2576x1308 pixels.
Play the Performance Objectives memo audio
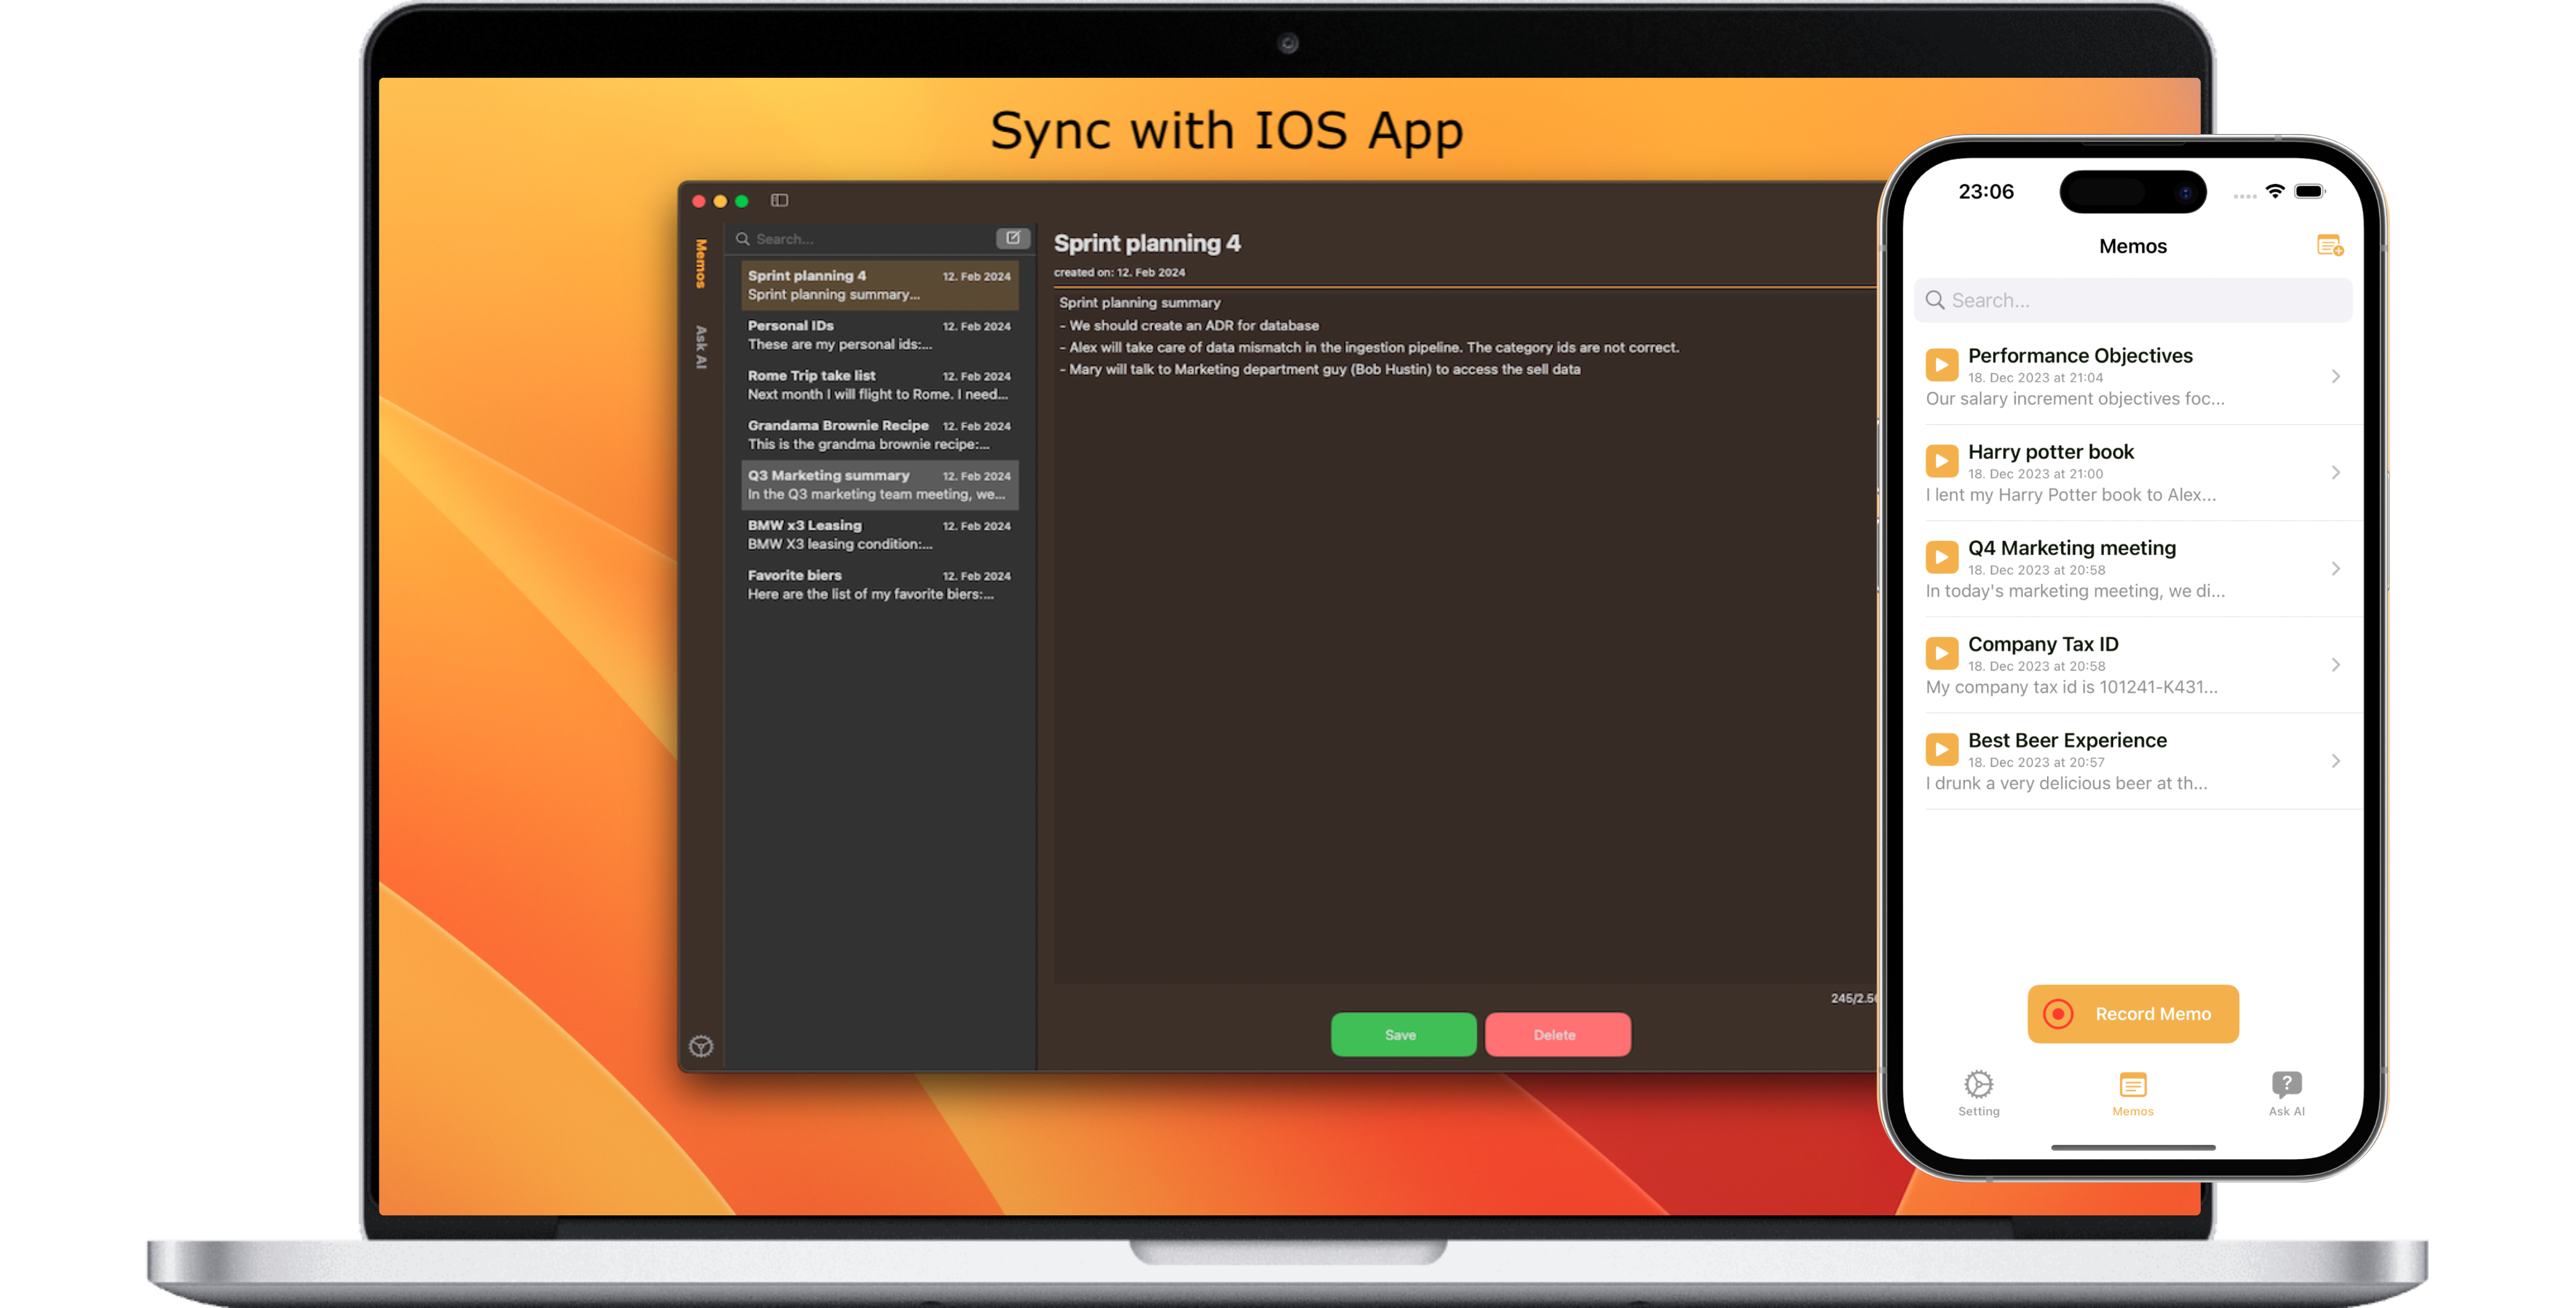click(1941, 365)
